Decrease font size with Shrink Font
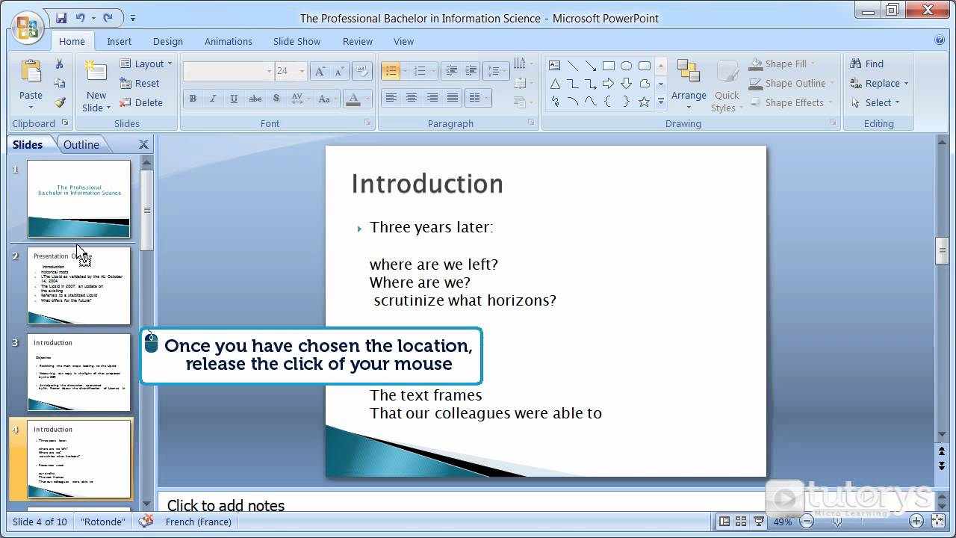This screenshot has height=538, width=956. 340,72
